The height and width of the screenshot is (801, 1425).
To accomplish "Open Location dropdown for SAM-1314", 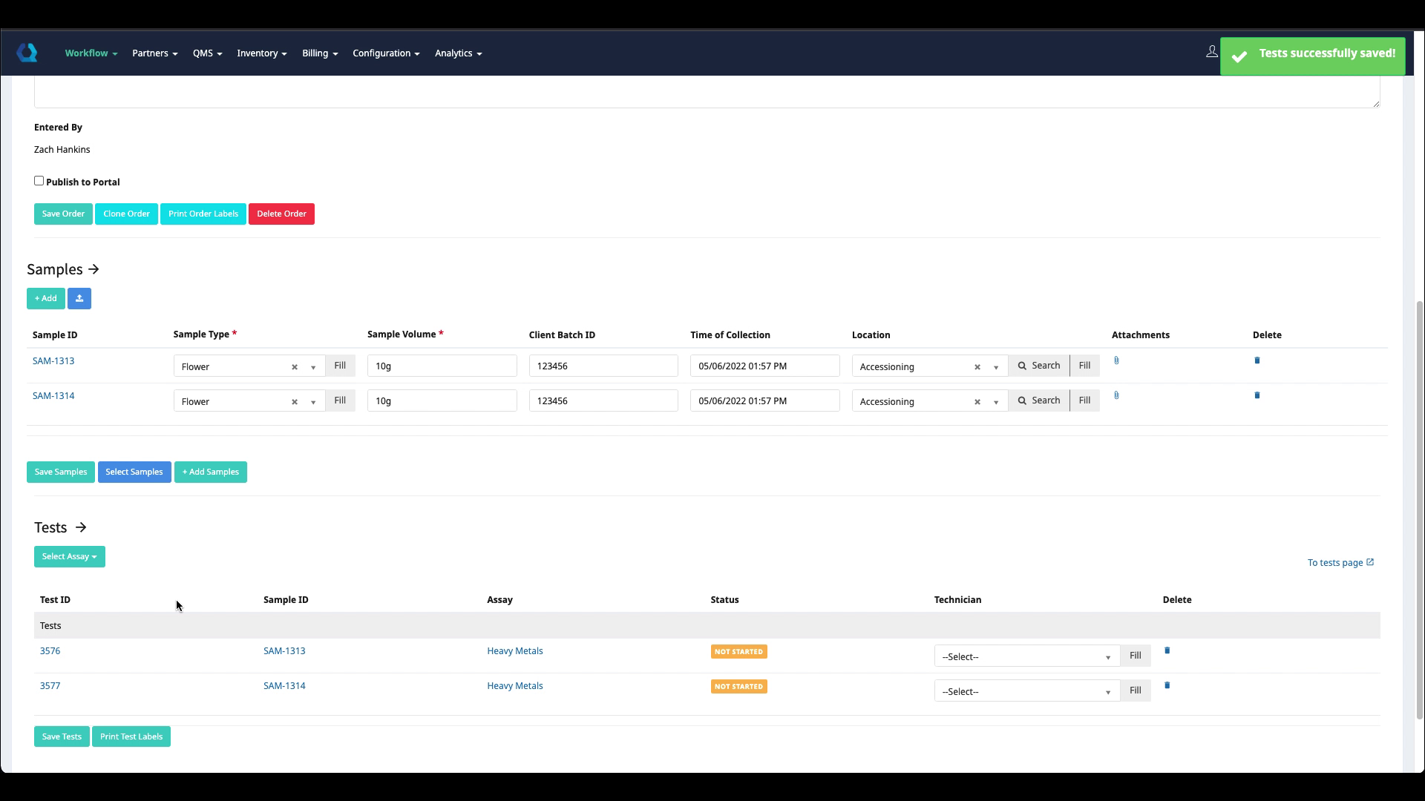I will click(995, 402).
